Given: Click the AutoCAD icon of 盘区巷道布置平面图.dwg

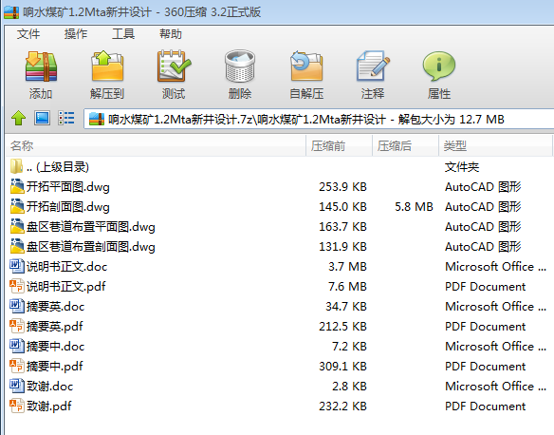Looking at the screenshot, I should coord(17,226).
